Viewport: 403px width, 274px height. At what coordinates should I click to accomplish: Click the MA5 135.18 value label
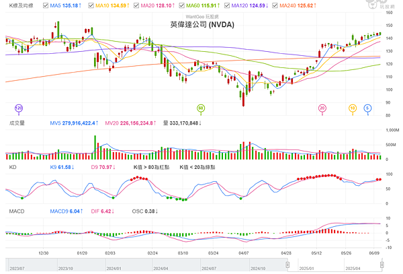(66, 5)
